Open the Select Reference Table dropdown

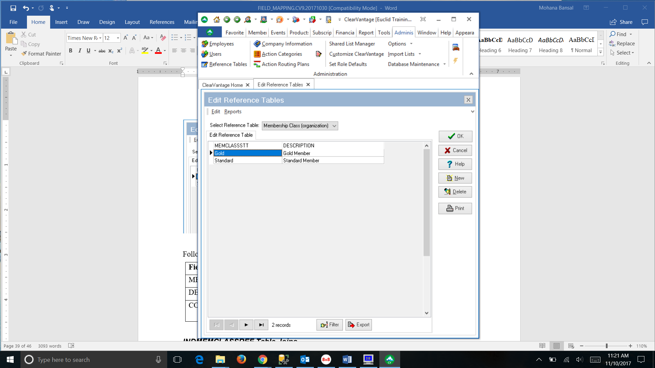tap(300, 126)
